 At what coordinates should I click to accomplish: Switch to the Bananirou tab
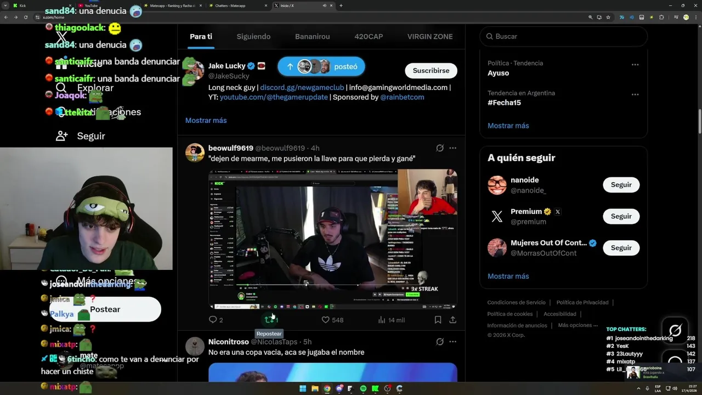[x=313, y=37]
